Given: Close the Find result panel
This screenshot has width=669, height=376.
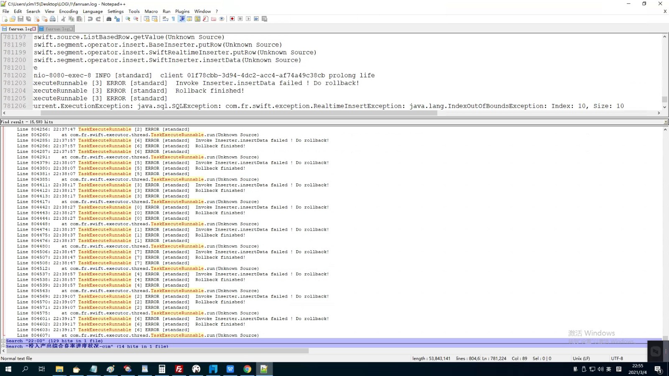Looking at the screenshot, I should pyautogui.click(x=666, y=122).
